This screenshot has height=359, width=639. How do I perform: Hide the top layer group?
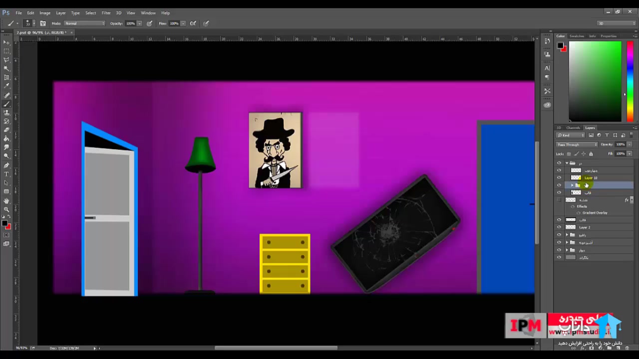[x=559, y=163]
